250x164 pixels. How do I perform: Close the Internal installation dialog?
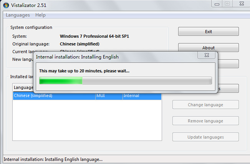[x=207, y=55]
